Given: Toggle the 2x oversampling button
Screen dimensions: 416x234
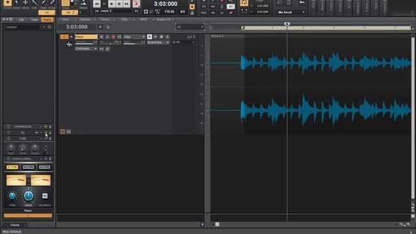Looking at the screenshot, I should (x=222, y=12).
